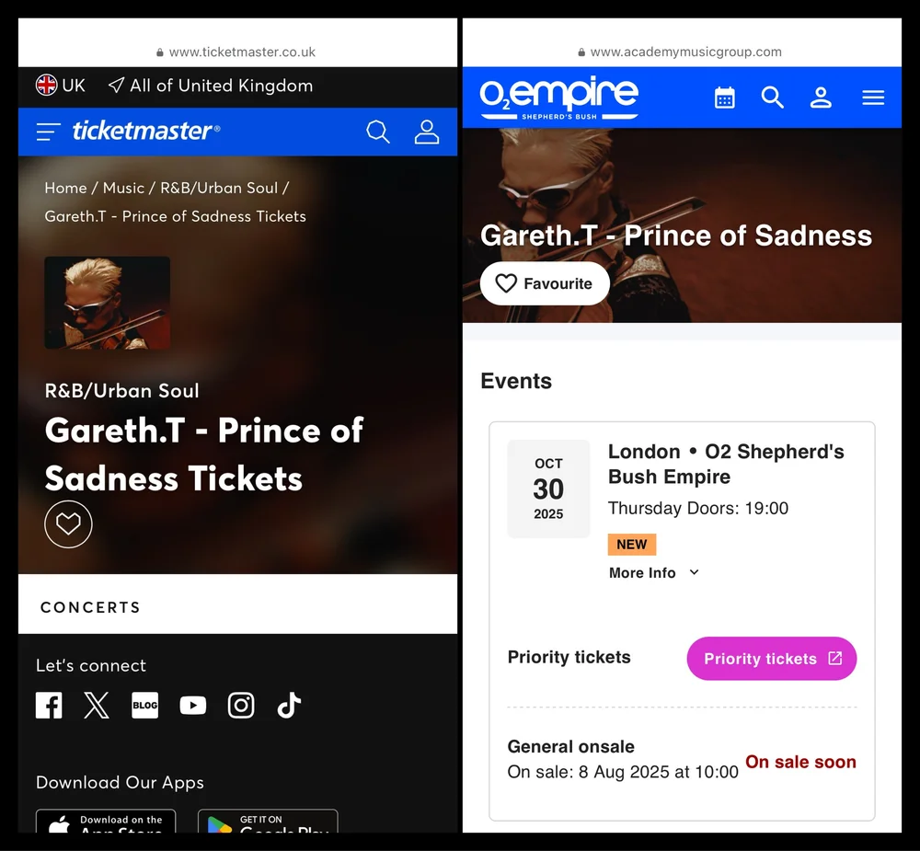This screenshot has width=920, height=851.
Task: Open Ticketmaster YouTube icon
Action: pos(193,705)
